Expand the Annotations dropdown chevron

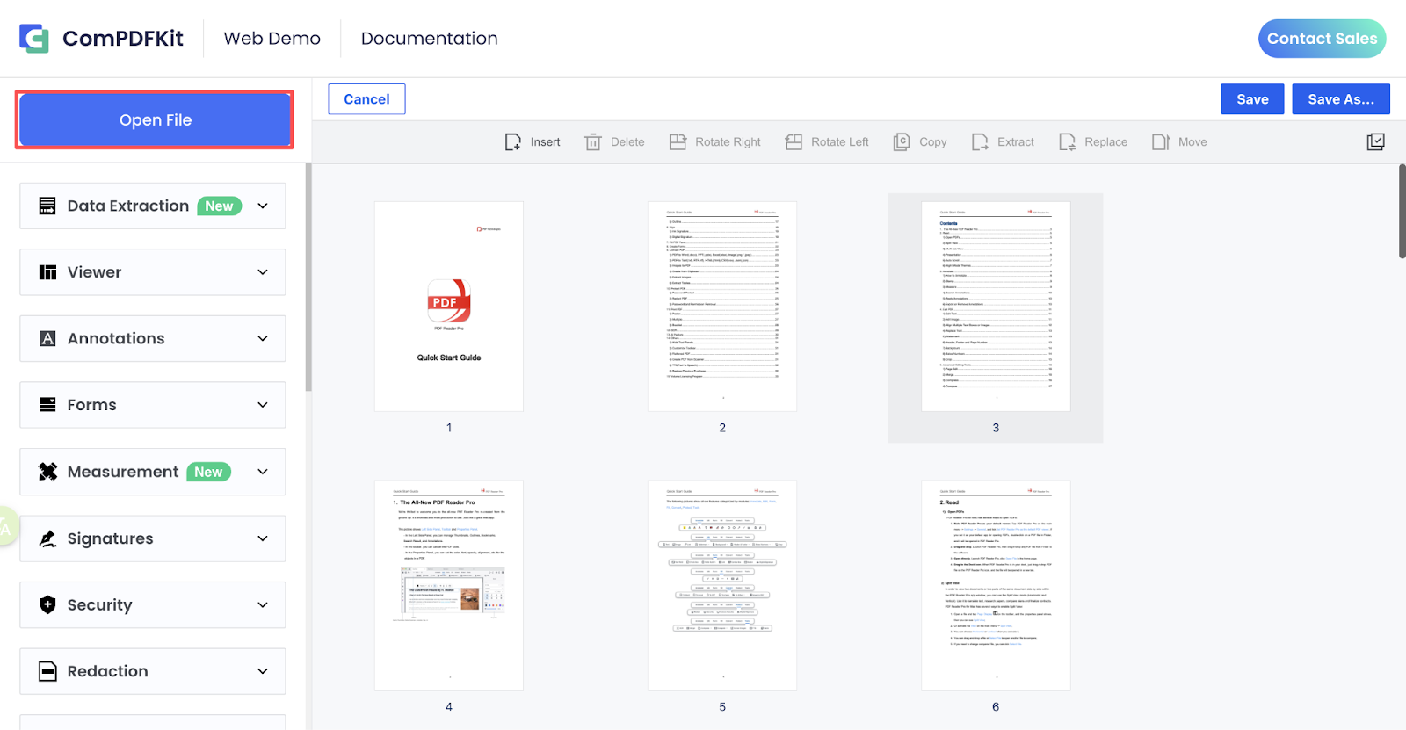tap(263, 339)
